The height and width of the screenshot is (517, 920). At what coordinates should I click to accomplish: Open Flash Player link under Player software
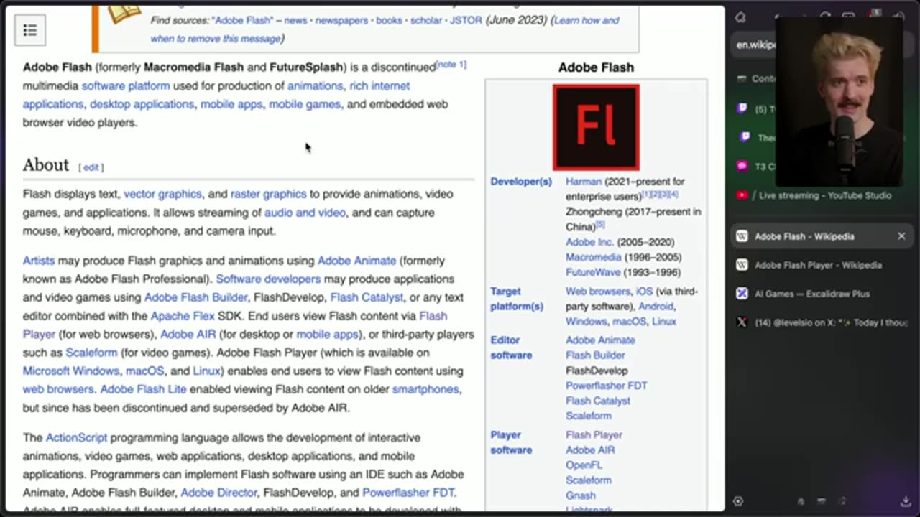click(x=594, y=435)
